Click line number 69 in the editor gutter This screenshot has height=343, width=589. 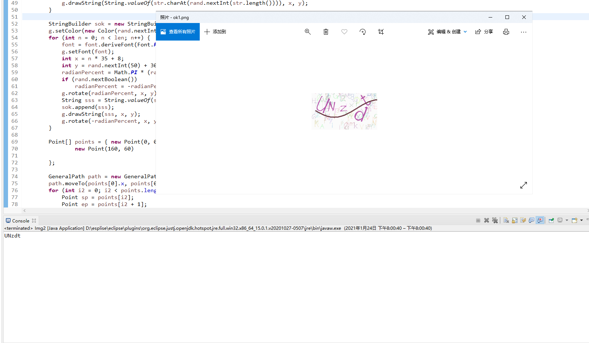coord(15,142)
